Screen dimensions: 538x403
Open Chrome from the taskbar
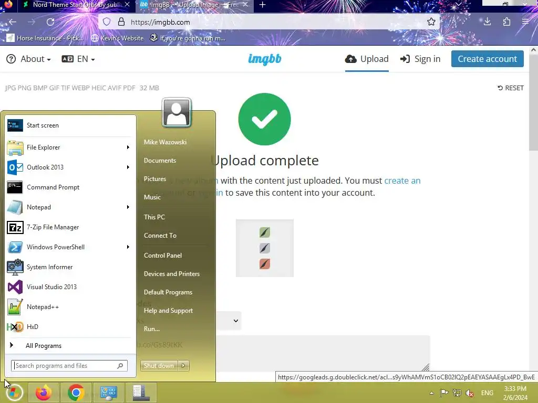(x=76, y=393)
